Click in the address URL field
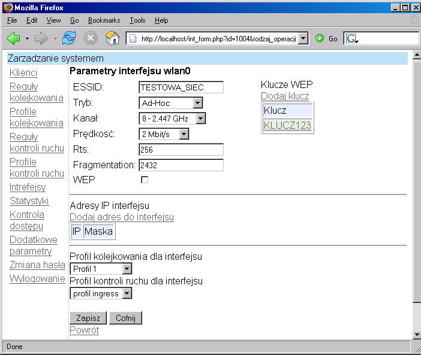 218,39
